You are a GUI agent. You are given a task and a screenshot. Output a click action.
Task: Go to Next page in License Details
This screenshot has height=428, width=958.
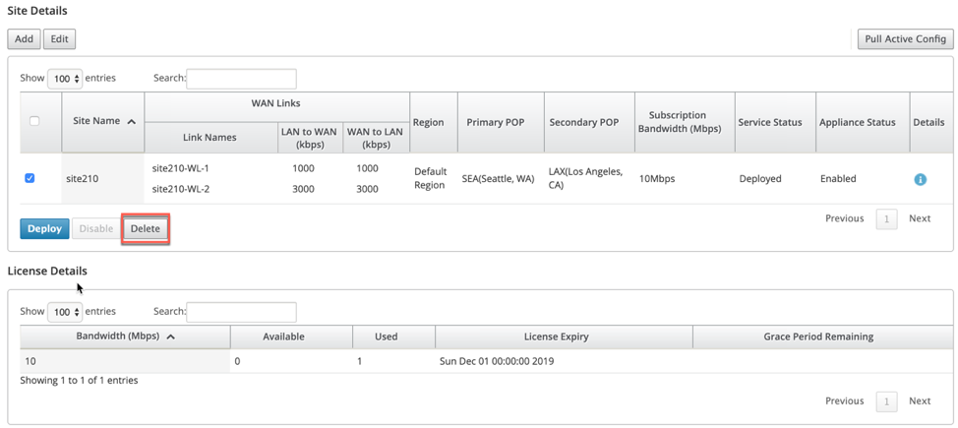pyautogui.click(x=920, y=401)
